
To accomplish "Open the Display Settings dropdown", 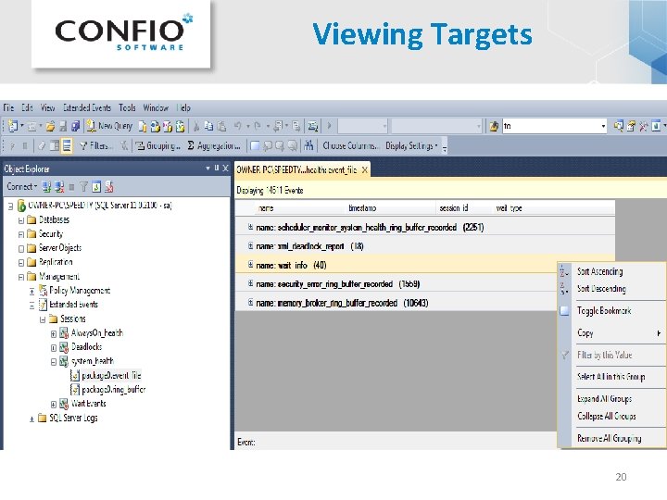I will pos(411,146).
